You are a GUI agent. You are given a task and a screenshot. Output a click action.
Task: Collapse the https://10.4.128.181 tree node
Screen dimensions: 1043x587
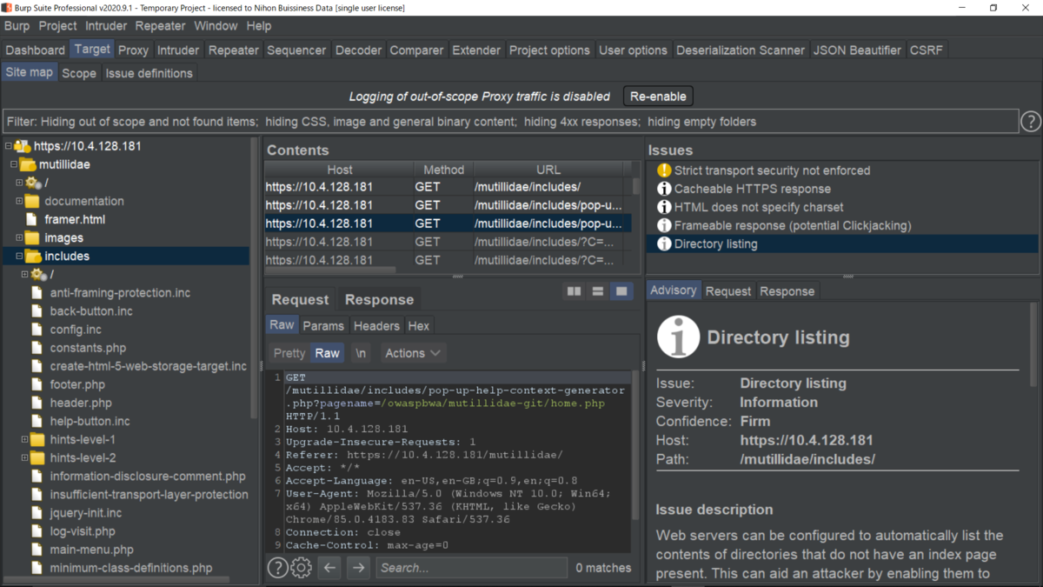click(x=8, y=146)
